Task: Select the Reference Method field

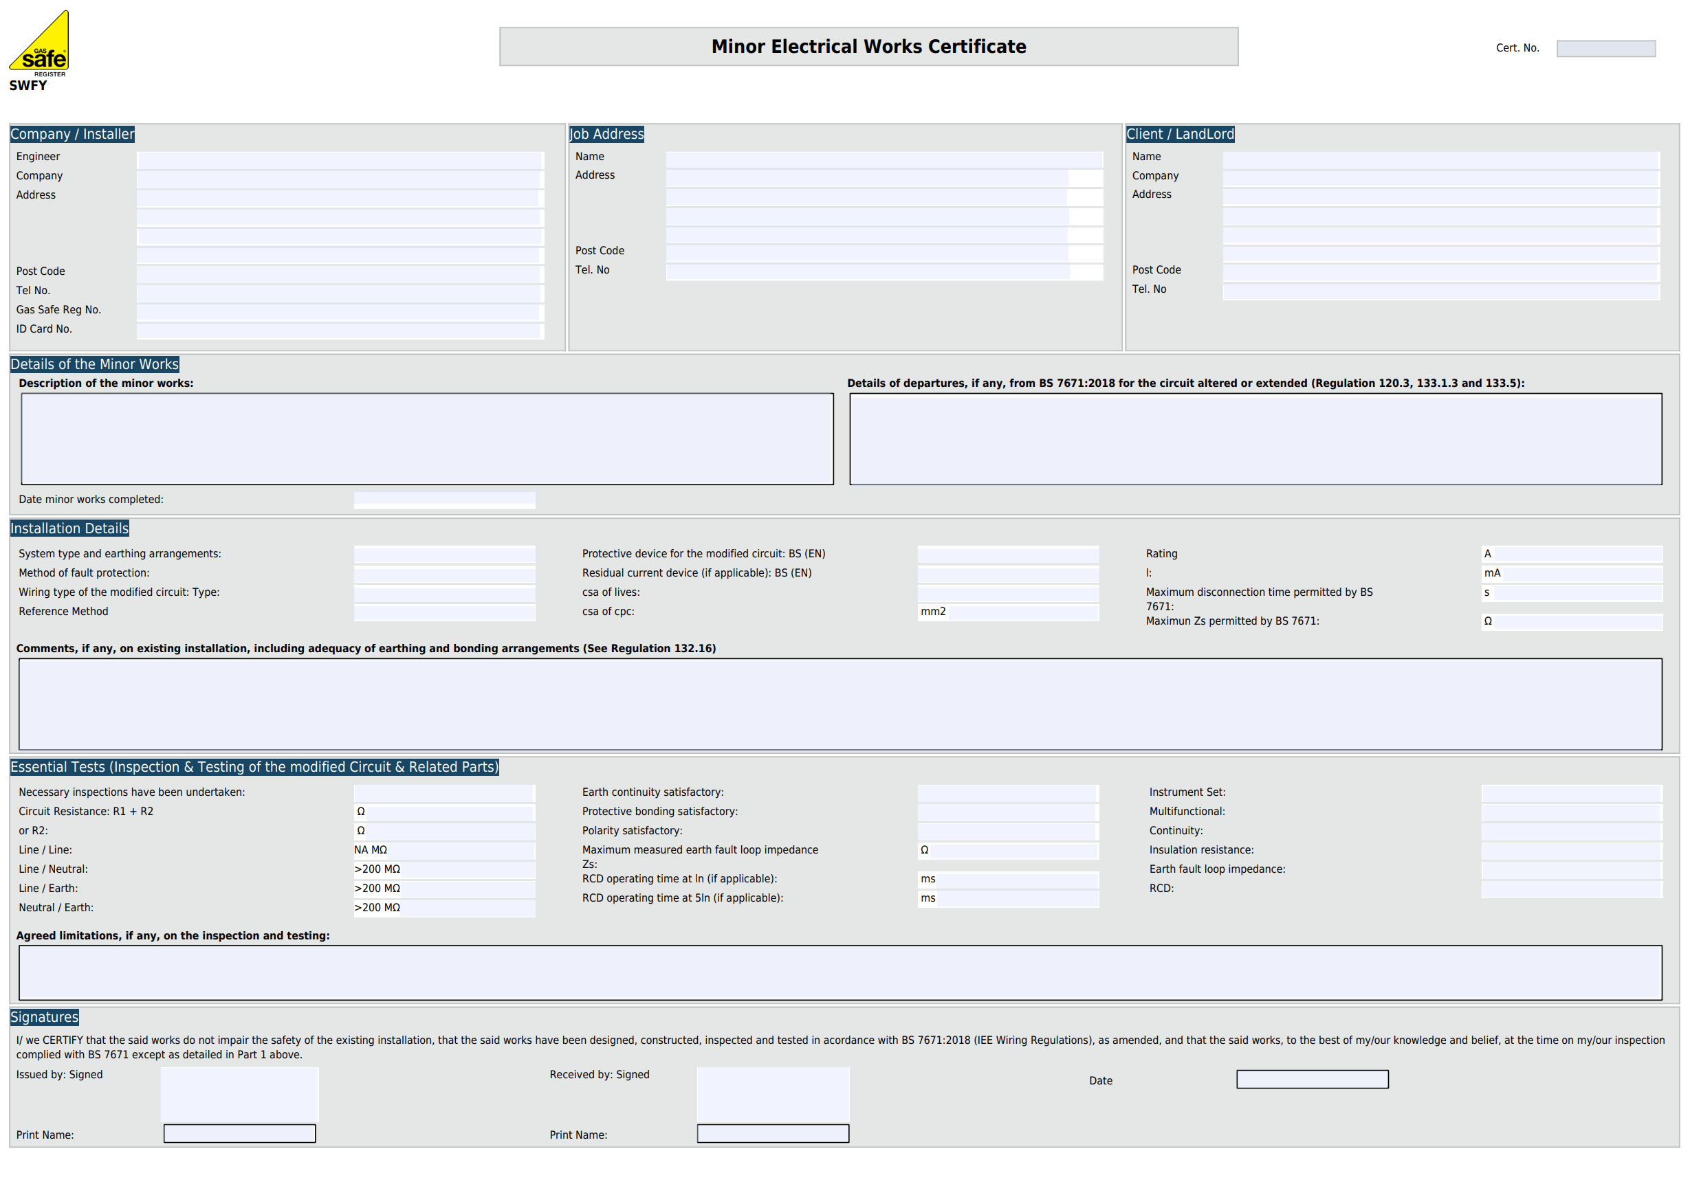Action: pyautogui.click(x=444, y=613)
